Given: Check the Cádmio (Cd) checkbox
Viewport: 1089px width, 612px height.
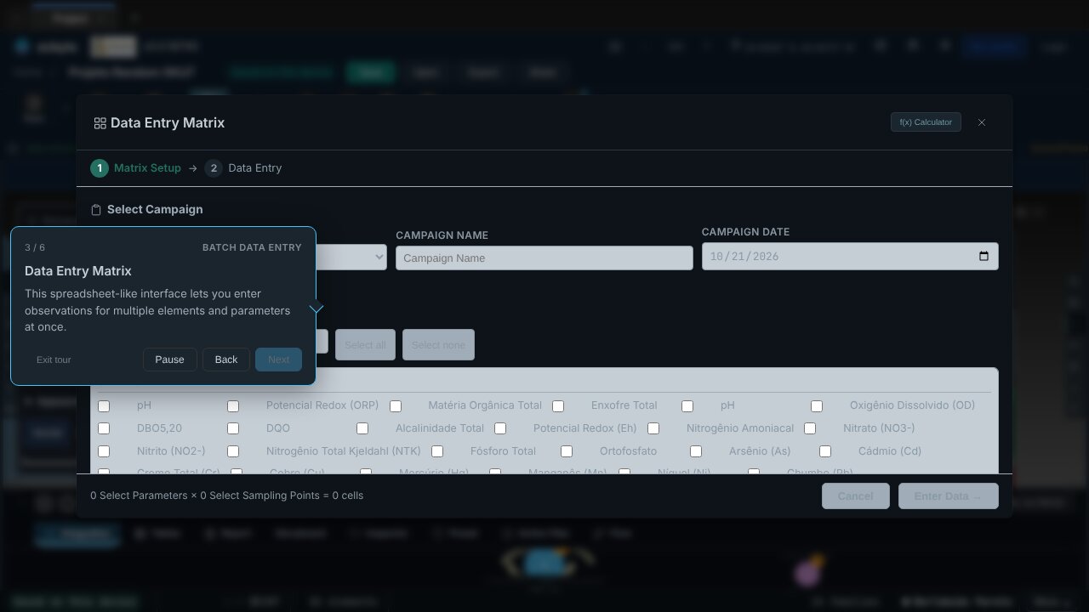Looking at the screenshot, I should point(825,451).
